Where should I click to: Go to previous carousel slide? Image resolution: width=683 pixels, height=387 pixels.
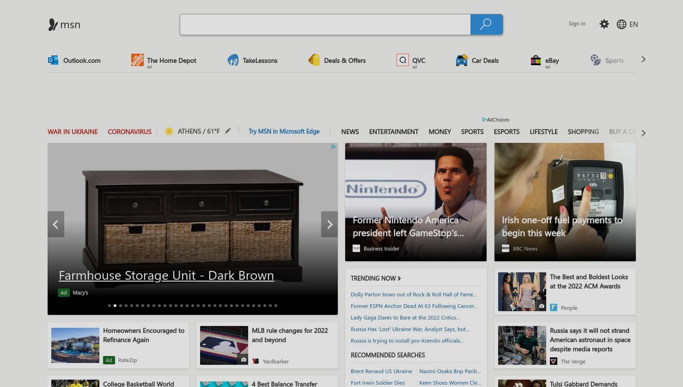coord(56,224)
